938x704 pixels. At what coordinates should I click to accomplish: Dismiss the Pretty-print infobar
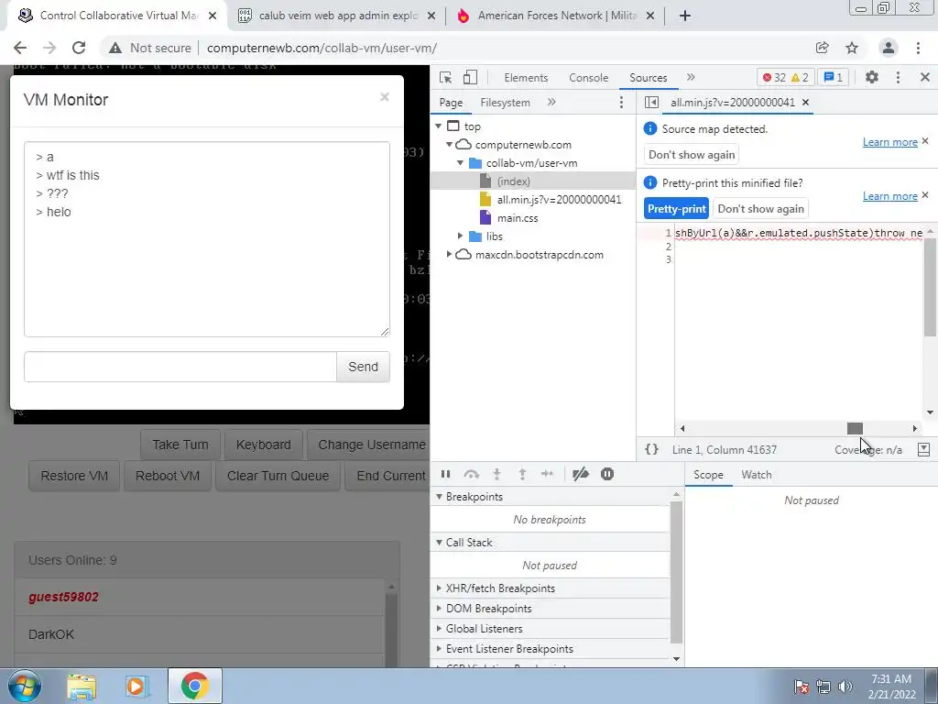[x=925, y=195]
